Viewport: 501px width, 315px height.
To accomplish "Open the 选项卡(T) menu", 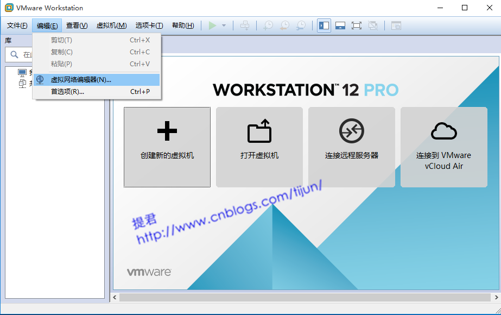I will [x=149, y=26].
